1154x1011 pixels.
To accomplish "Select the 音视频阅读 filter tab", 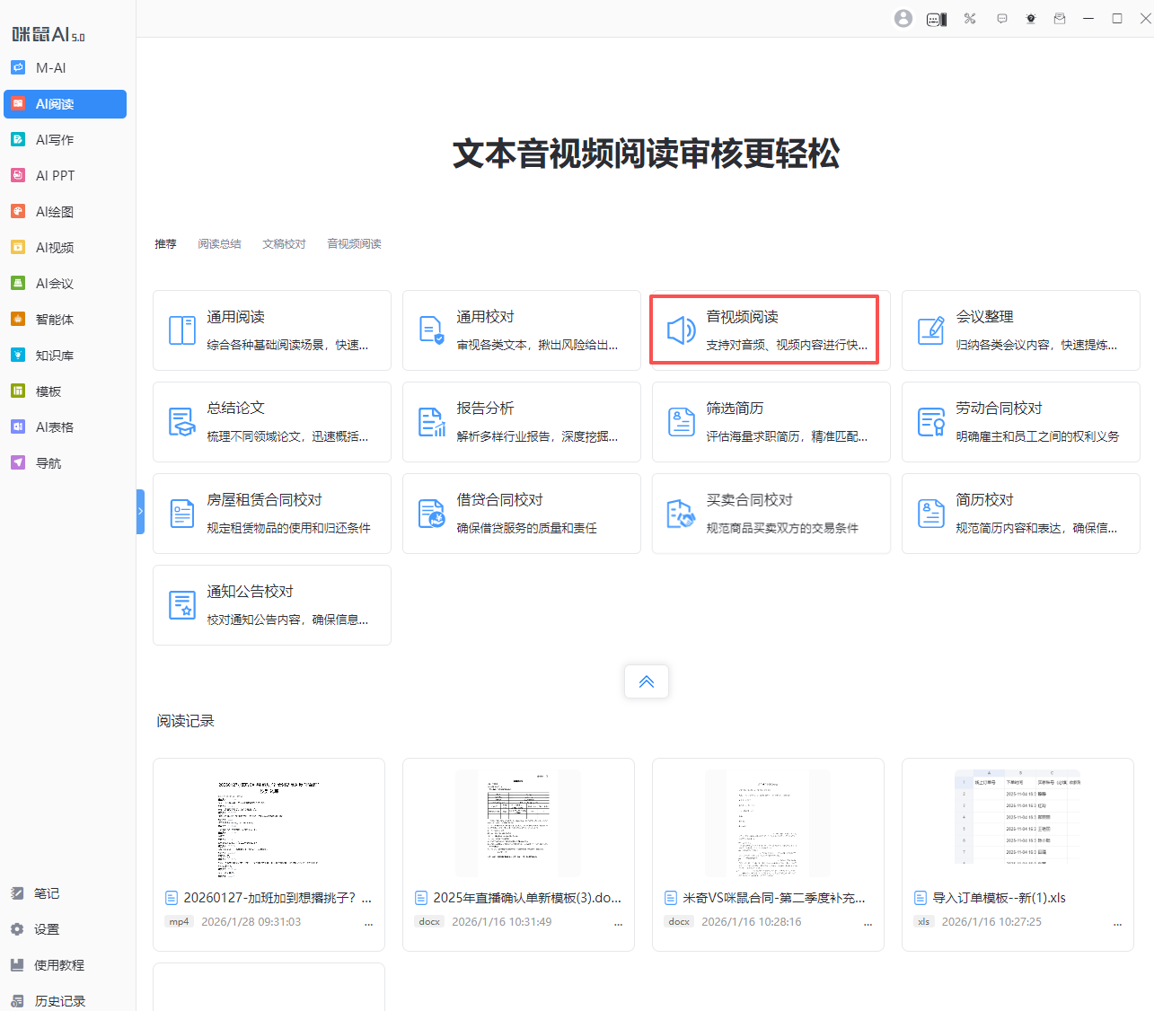I will pos(354,244).
